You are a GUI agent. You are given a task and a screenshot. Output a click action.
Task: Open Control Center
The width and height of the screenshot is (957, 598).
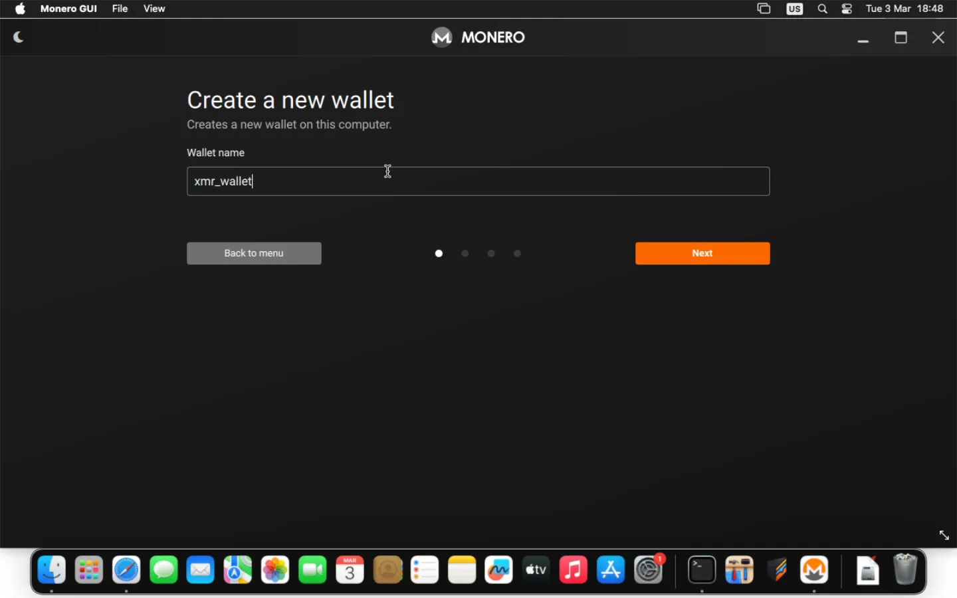847,9
